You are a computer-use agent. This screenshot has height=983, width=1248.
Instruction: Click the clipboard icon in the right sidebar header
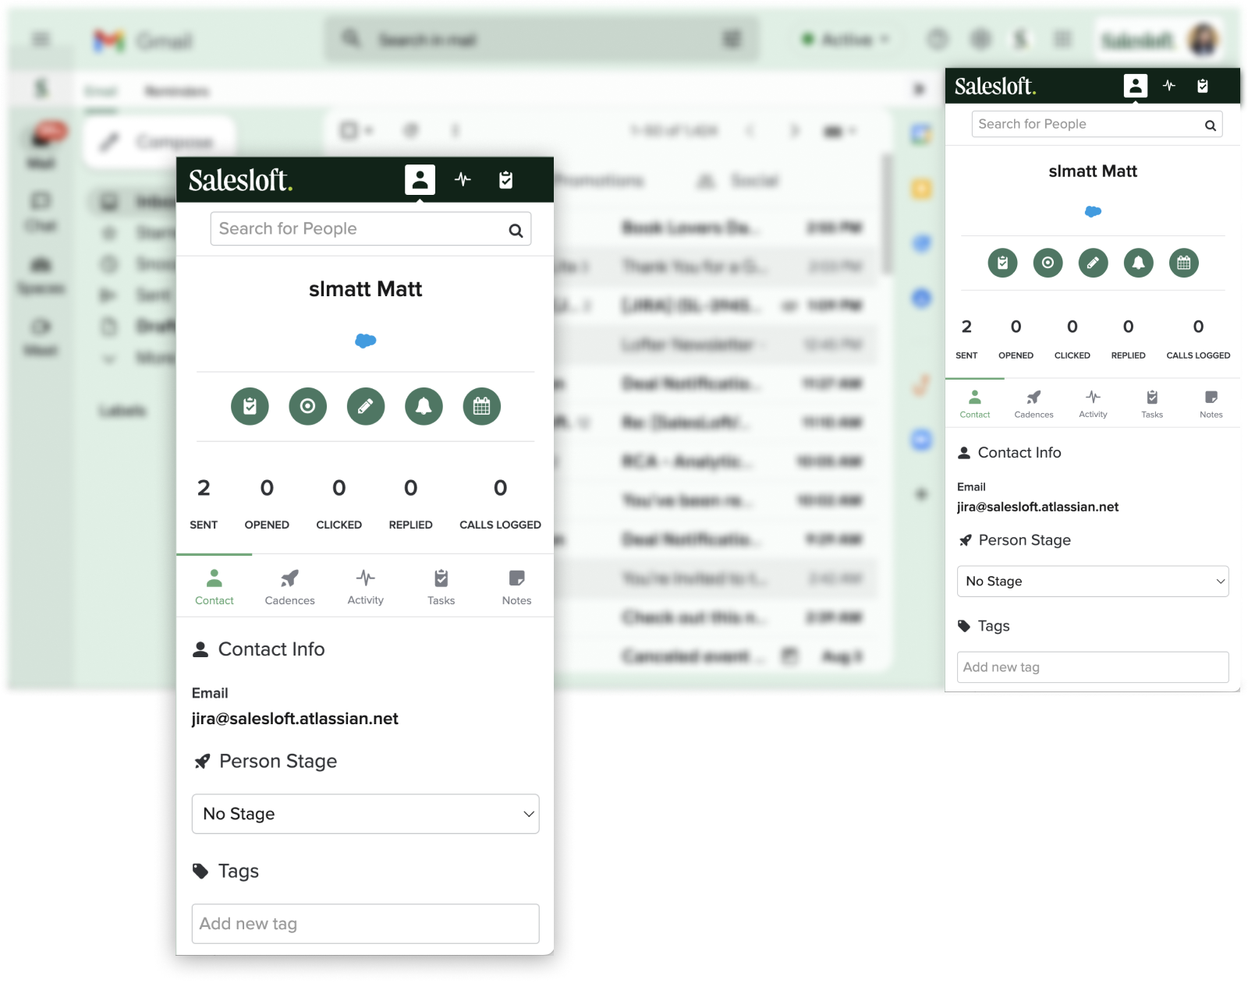point(1202,86)
